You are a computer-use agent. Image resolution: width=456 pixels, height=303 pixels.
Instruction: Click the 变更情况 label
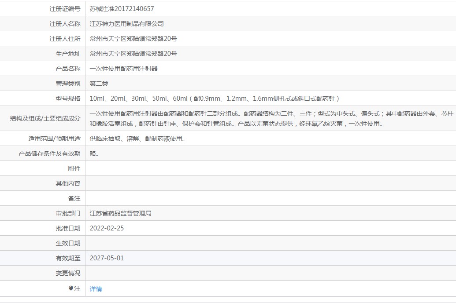[68, 274]
